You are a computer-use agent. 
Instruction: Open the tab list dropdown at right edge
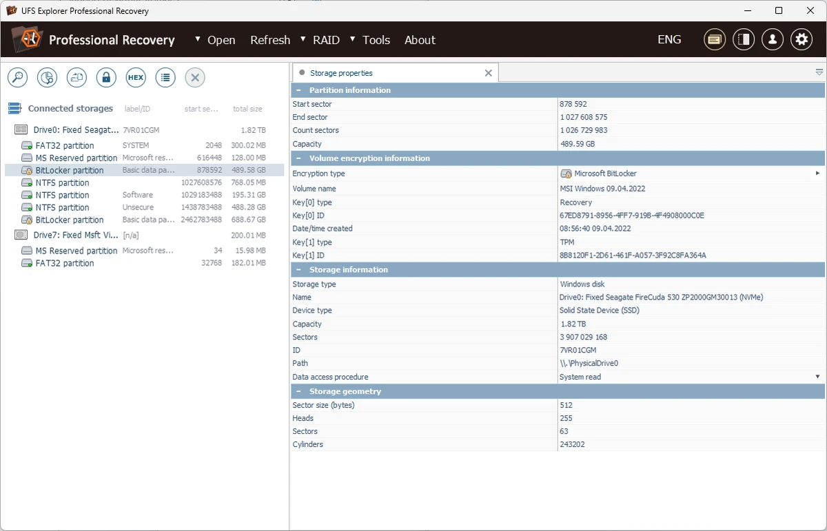point(819,72)
